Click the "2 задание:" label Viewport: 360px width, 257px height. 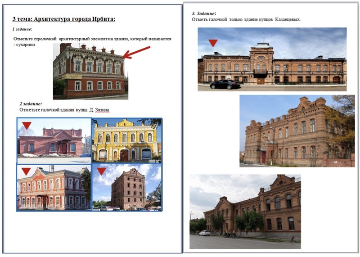[31, 104]
